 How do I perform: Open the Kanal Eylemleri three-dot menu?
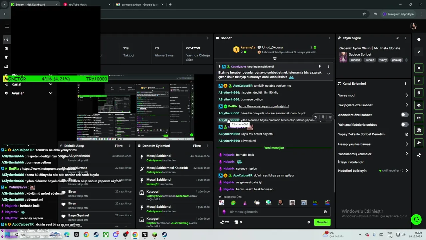click(x=405, y=84)
